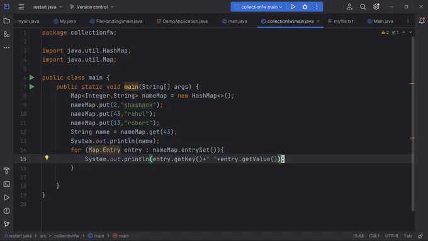The width and height of the screenshot is (428, 241).
Task: Show more tool windows ellipsis
Action: (x=6, y=47)
